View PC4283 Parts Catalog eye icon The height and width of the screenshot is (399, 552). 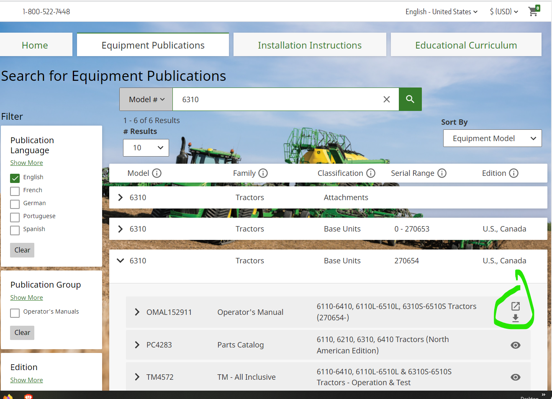pos(515,345)
